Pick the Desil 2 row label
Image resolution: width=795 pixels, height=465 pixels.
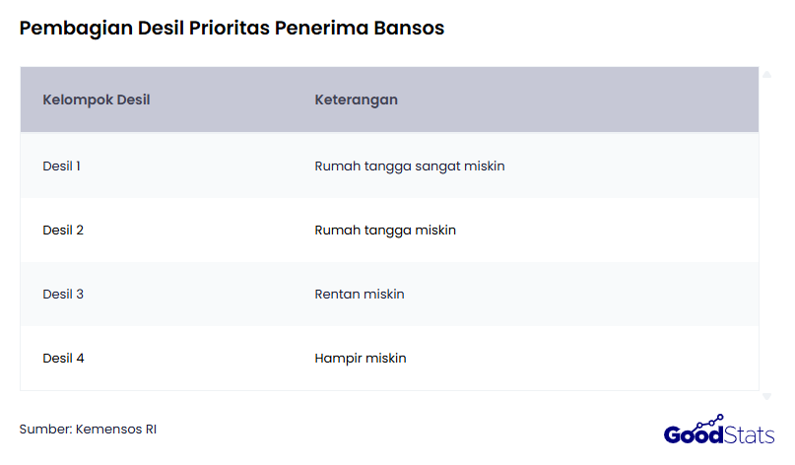coord(63,231)
